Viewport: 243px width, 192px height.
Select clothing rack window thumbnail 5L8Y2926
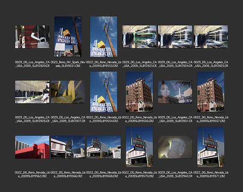coord(32,92)
